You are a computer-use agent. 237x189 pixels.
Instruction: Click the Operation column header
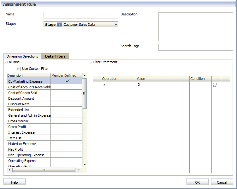pyautogui.click(x=119, y=79)
